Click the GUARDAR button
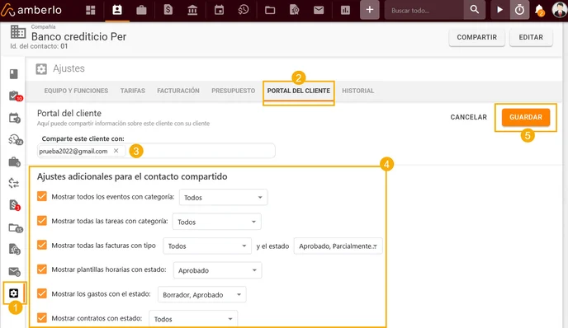This screenshot has height=328, width=568. 526,117
